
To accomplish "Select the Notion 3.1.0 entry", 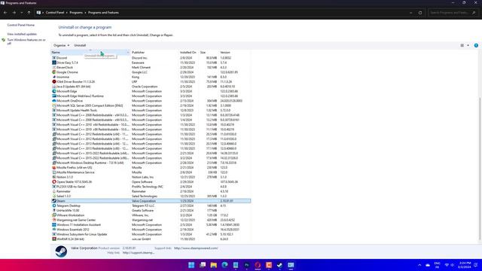I will tap(151, 177).
